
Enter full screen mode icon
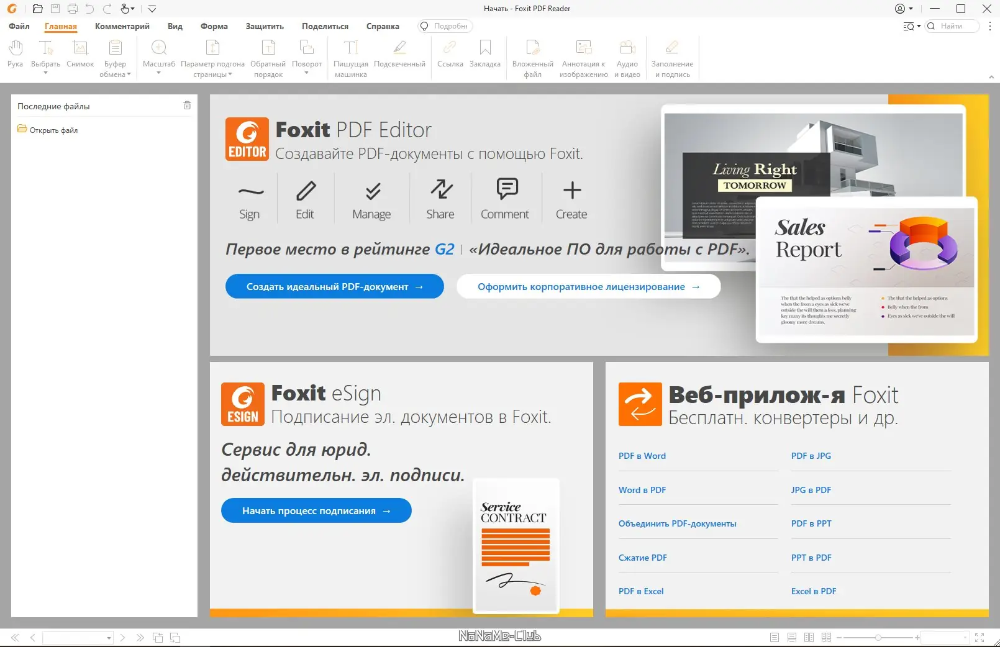[980, 638]
